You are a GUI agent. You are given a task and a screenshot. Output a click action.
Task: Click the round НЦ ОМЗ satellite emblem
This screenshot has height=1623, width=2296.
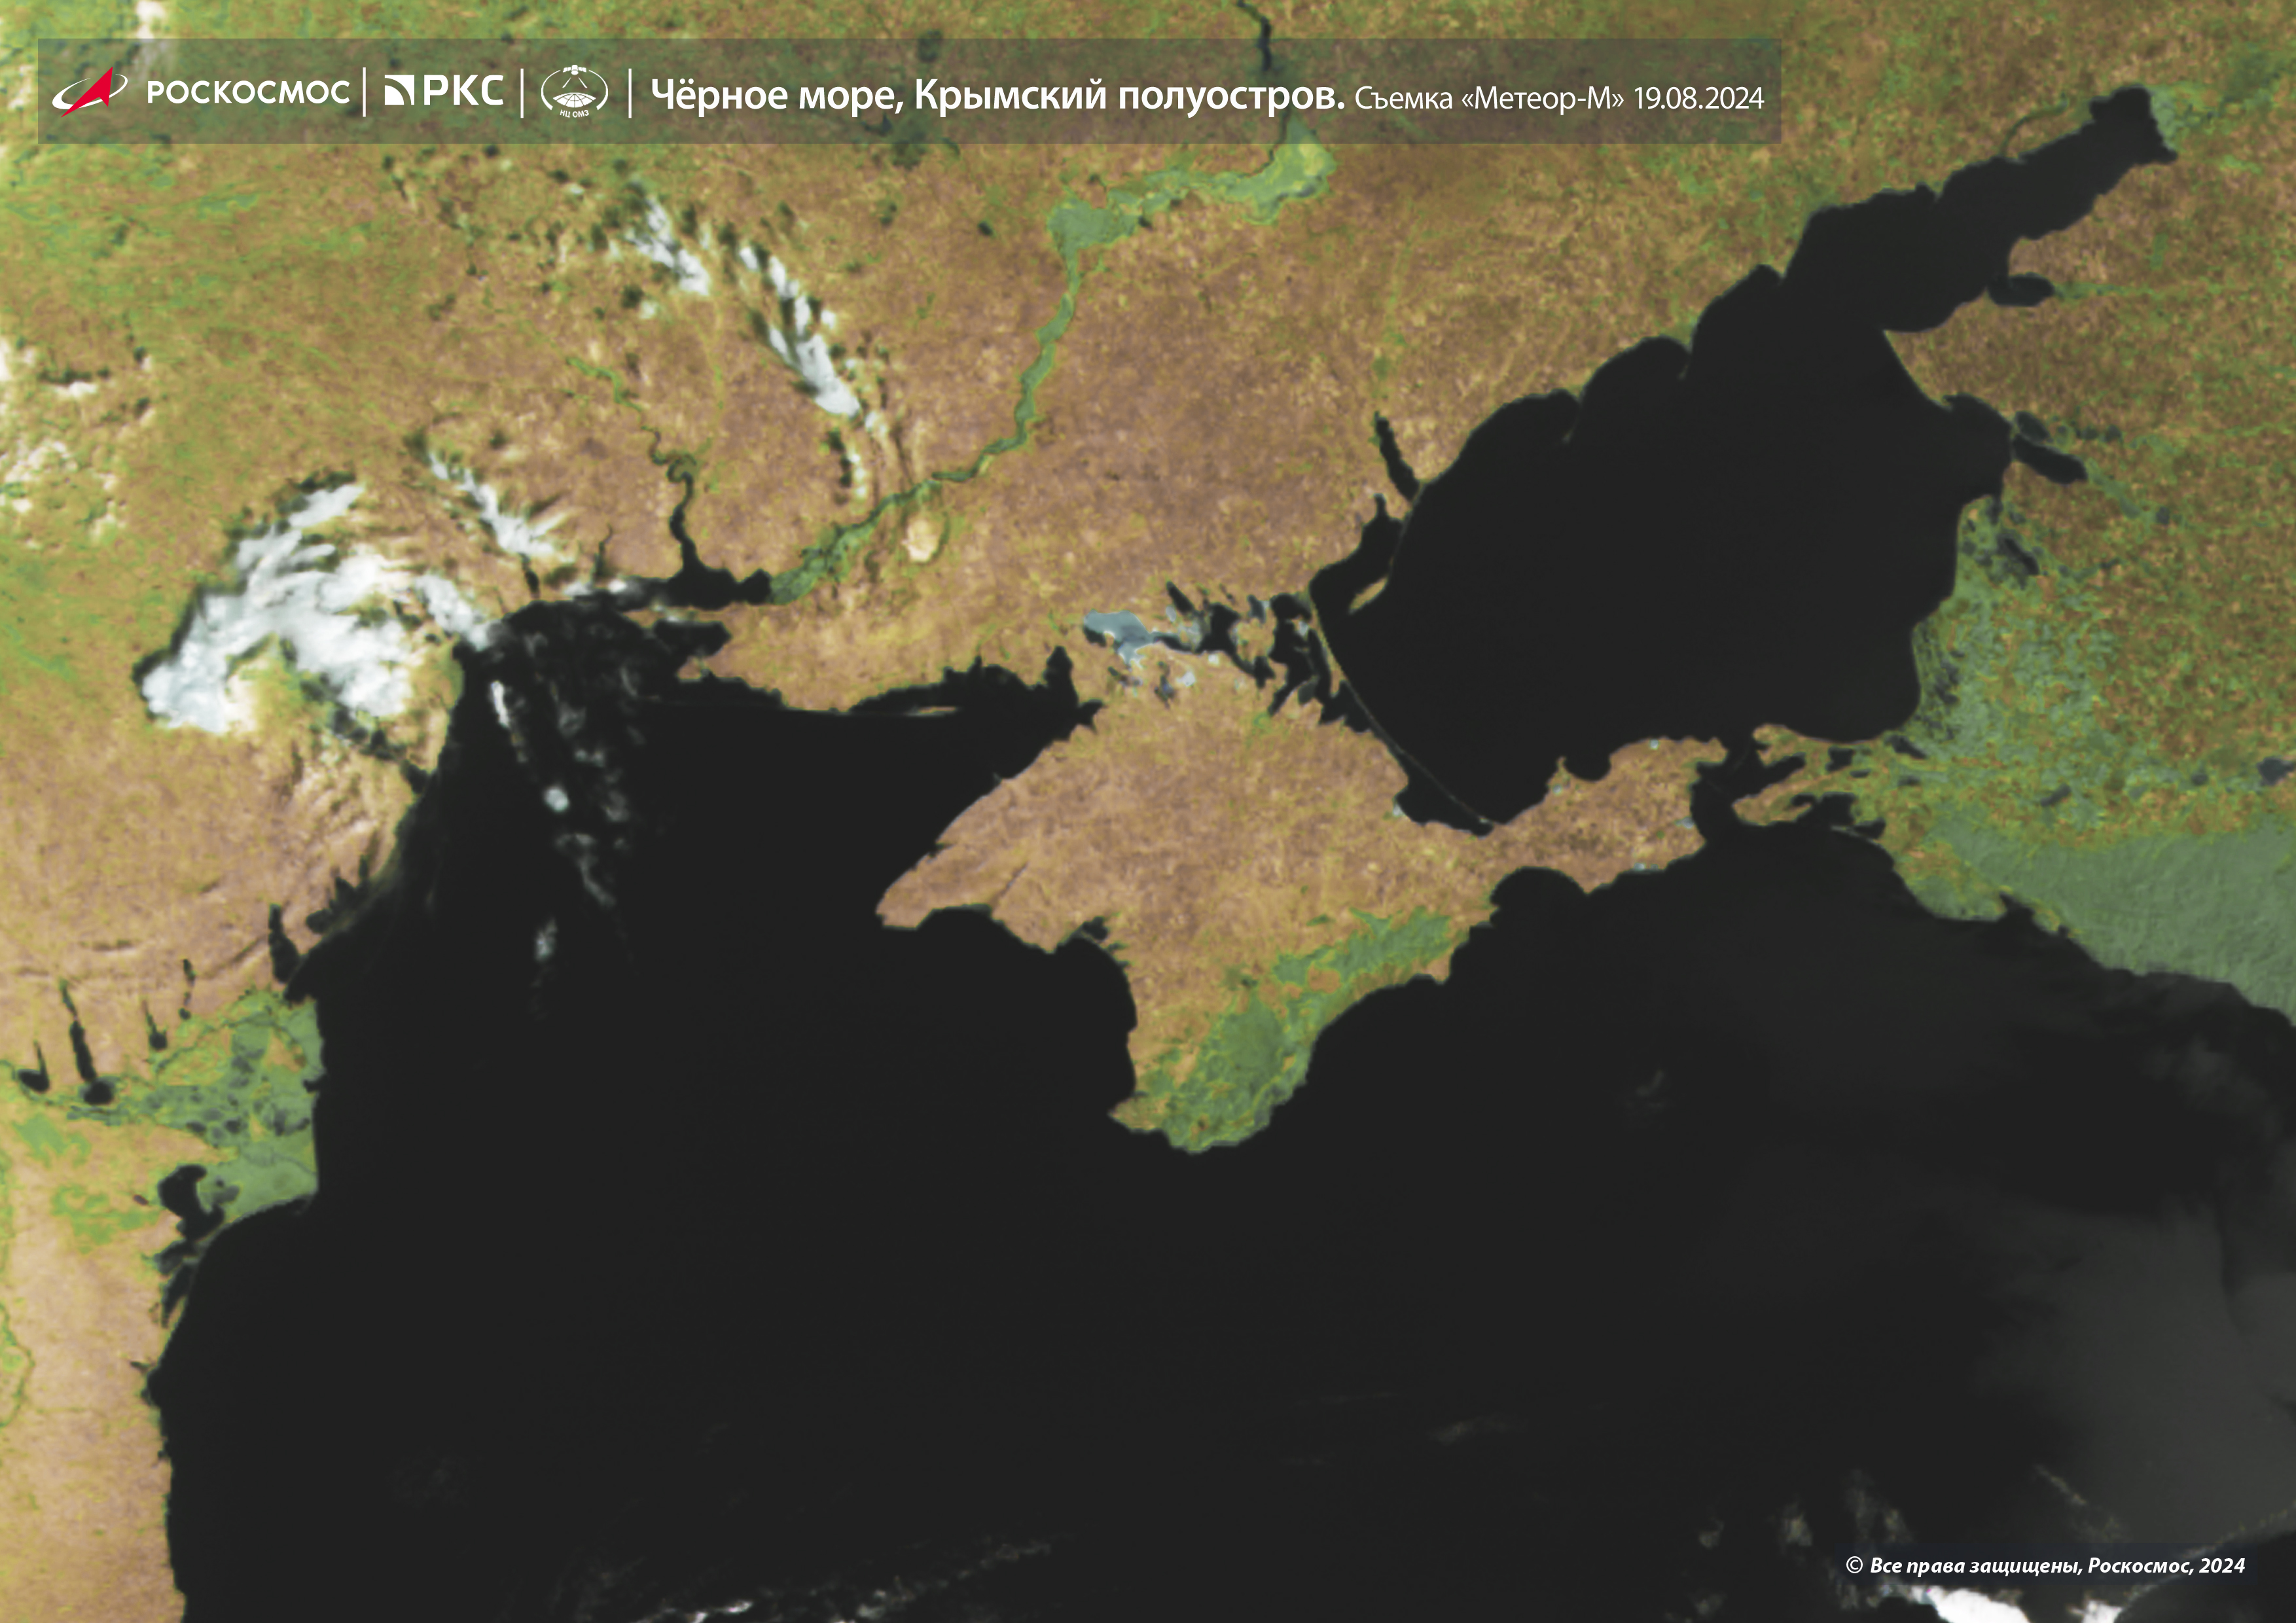click(x=574, y=92)
